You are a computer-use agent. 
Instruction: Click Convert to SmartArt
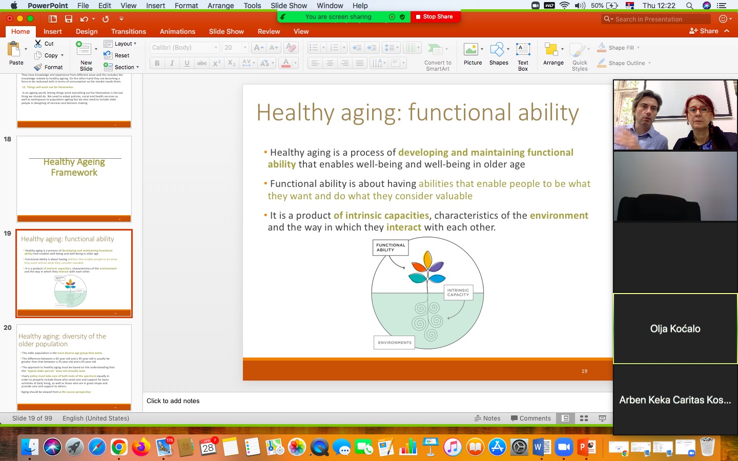point(438,56)
